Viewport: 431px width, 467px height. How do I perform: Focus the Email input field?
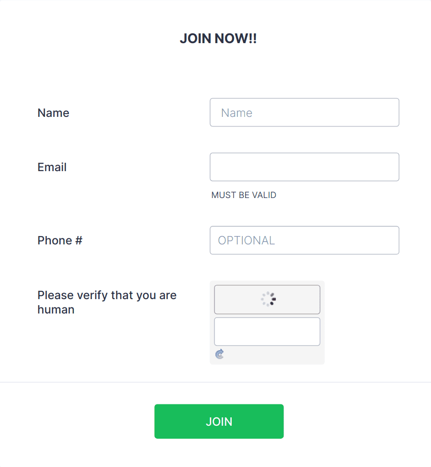coord(304,167)
